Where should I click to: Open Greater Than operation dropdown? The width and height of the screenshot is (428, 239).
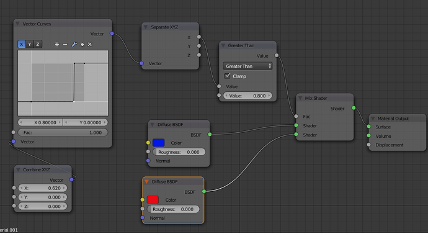click(x=247, y=66)
